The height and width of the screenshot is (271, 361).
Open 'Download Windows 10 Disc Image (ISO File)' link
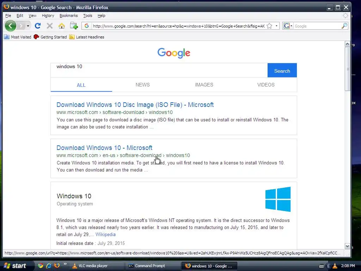point(135,104)
